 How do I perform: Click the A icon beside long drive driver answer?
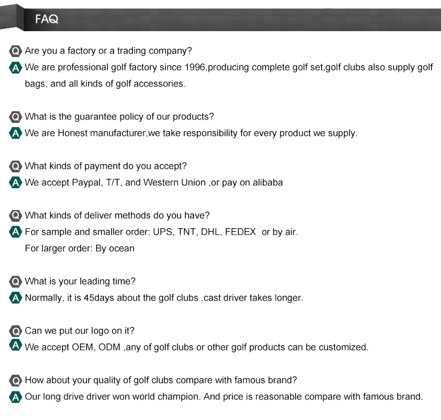(x=16, y=396)
